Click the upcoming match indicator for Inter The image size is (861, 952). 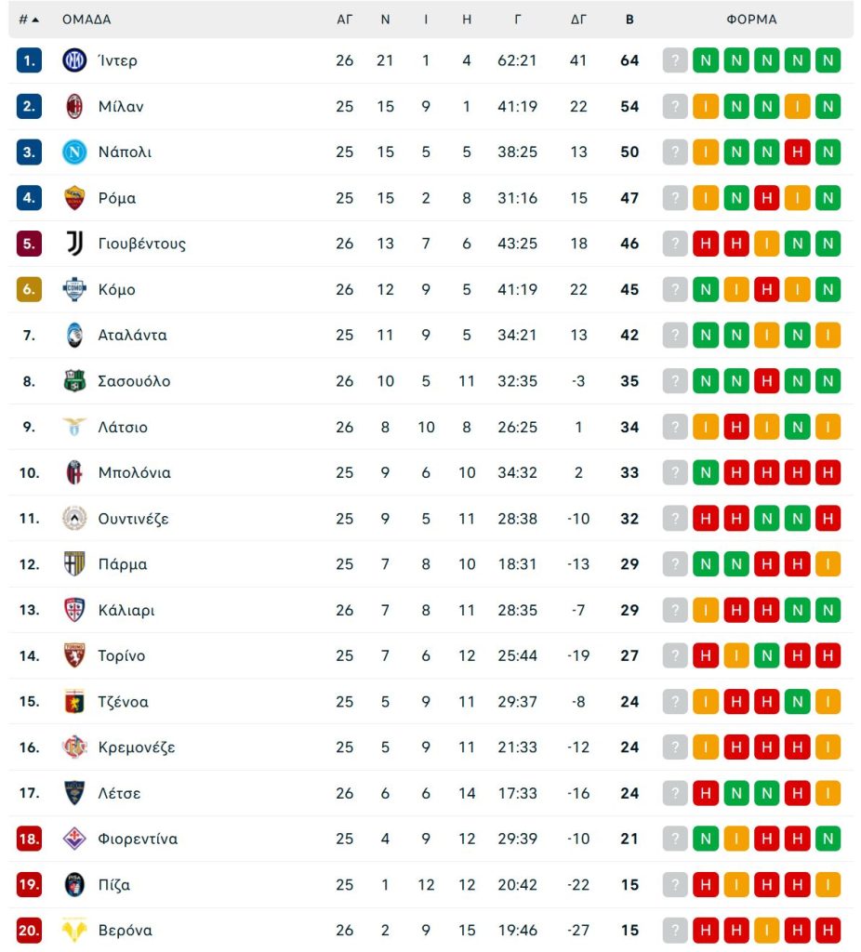coord(675,59)
